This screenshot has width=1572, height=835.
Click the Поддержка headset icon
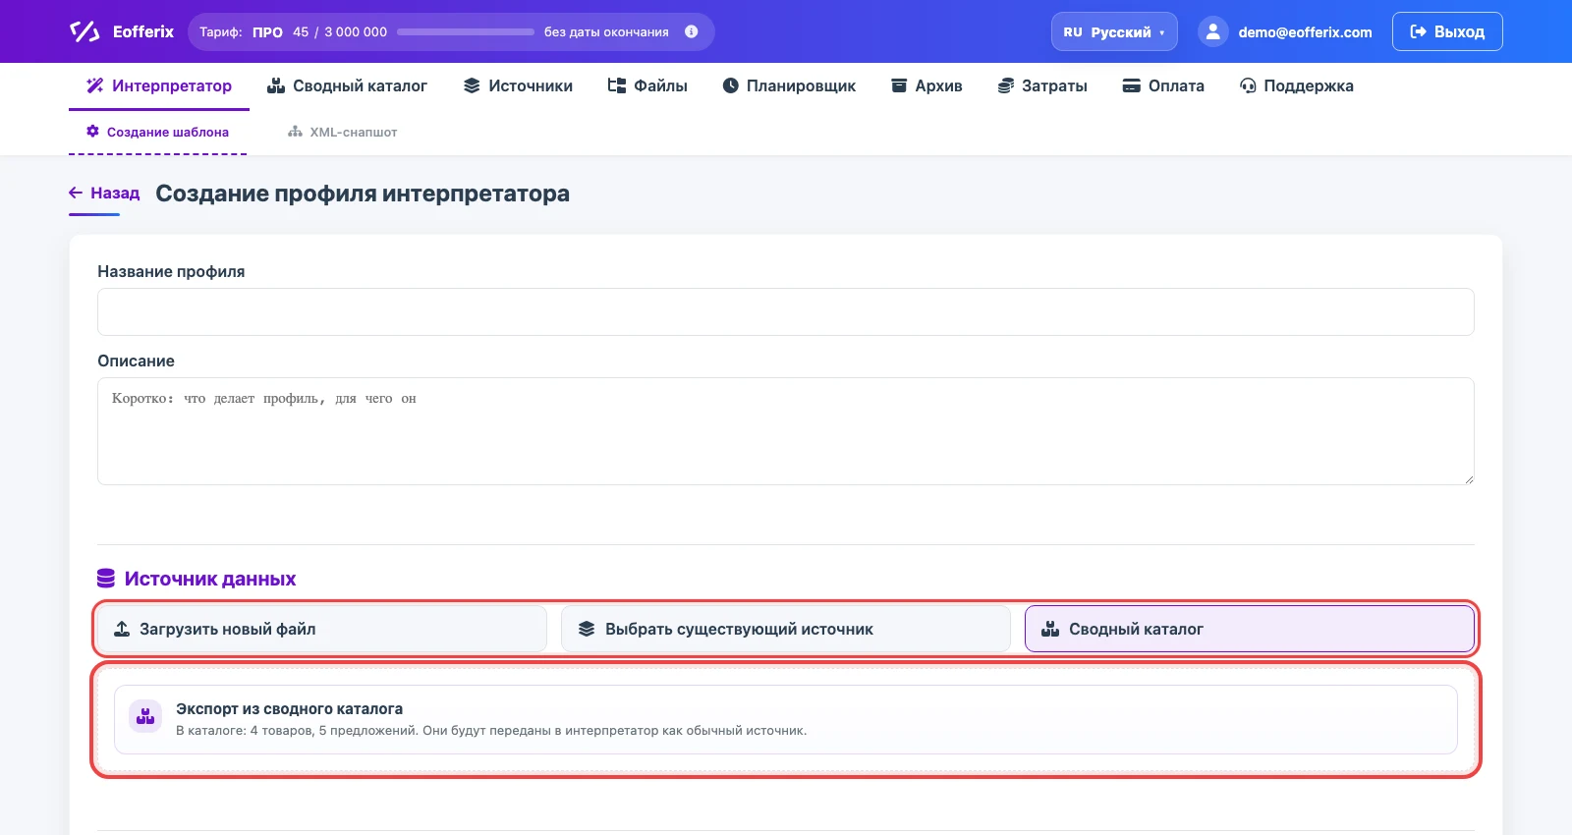[x=1248, y=85]
